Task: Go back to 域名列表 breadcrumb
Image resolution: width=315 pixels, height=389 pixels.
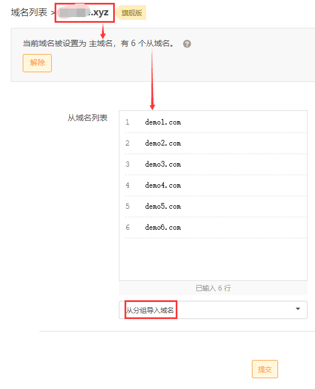Action: (x=29, y=13)
